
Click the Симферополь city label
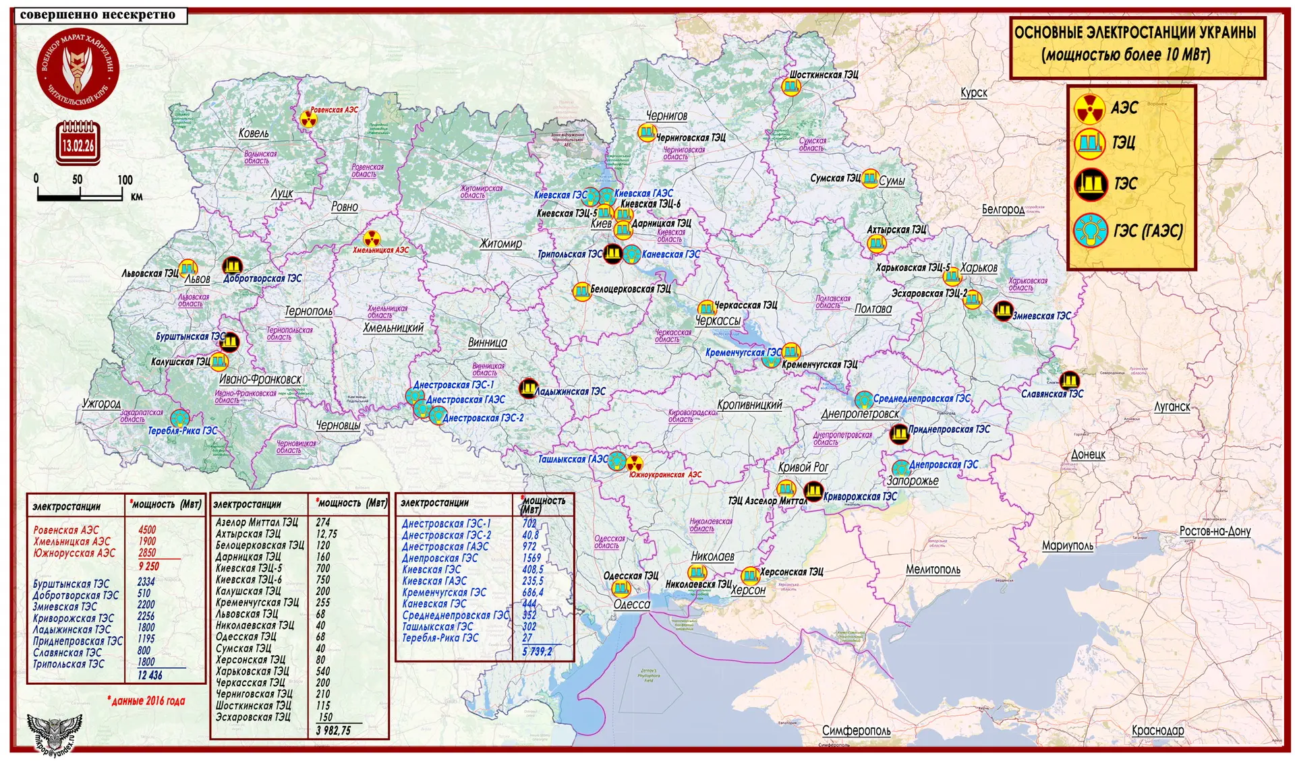(856, 731)
